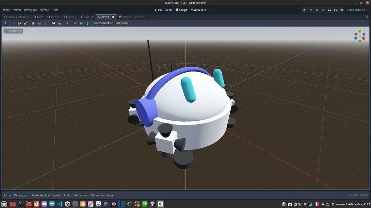Screen dimensions: 371x208
Task: Select the Move tool in the toolbar
Action: tap(13, 23)
